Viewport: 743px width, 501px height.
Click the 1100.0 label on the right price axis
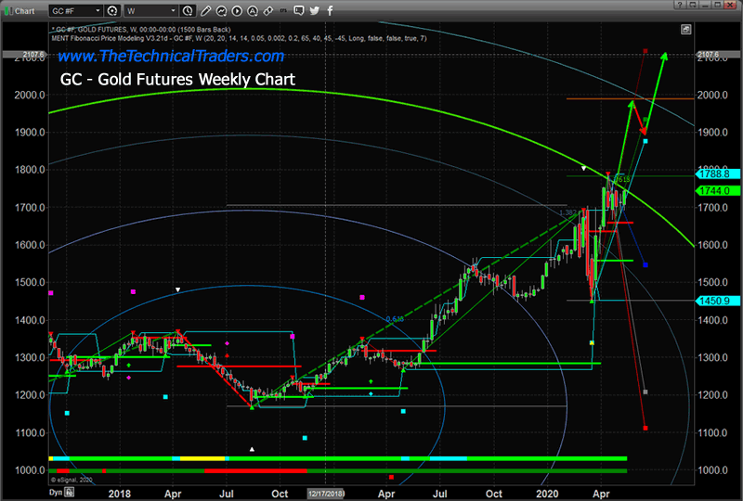click(712, 433)
